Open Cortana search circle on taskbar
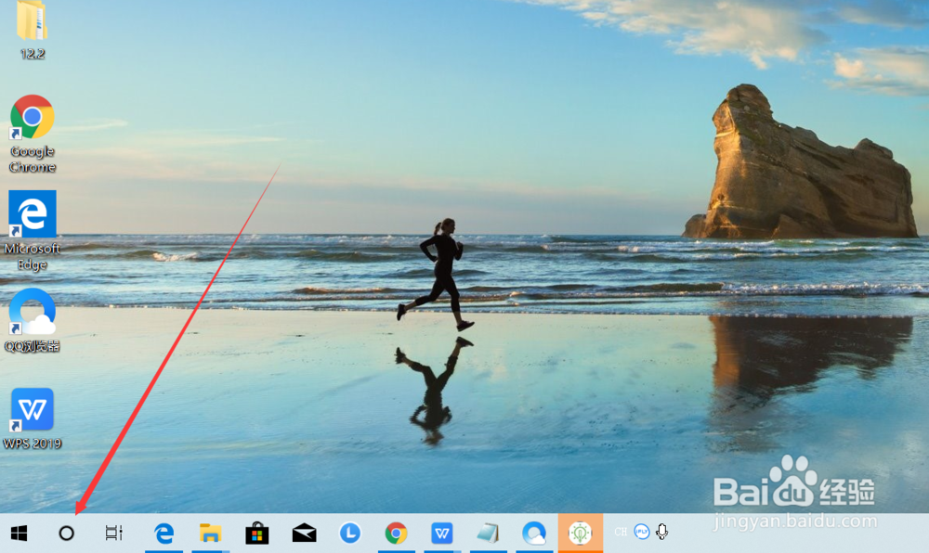Viewport: 929px width, 553px height. tap(66, 534)
